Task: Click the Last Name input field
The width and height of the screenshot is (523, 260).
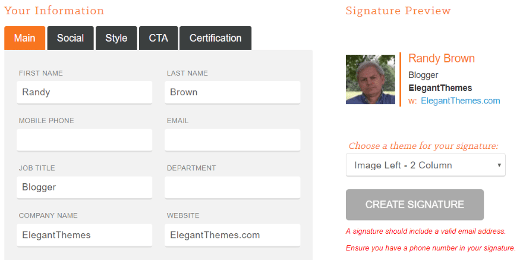Action: (232, 92)
